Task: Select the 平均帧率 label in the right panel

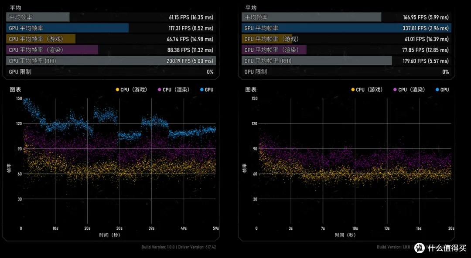Action: click(256, 17)
